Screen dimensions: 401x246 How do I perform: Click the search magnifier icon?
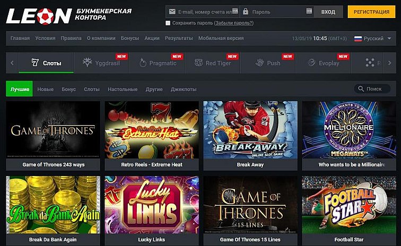[361, 89]
